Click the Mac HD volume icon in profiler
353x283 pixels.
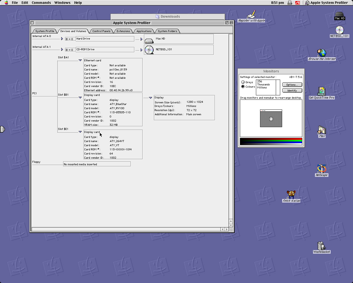149,40
